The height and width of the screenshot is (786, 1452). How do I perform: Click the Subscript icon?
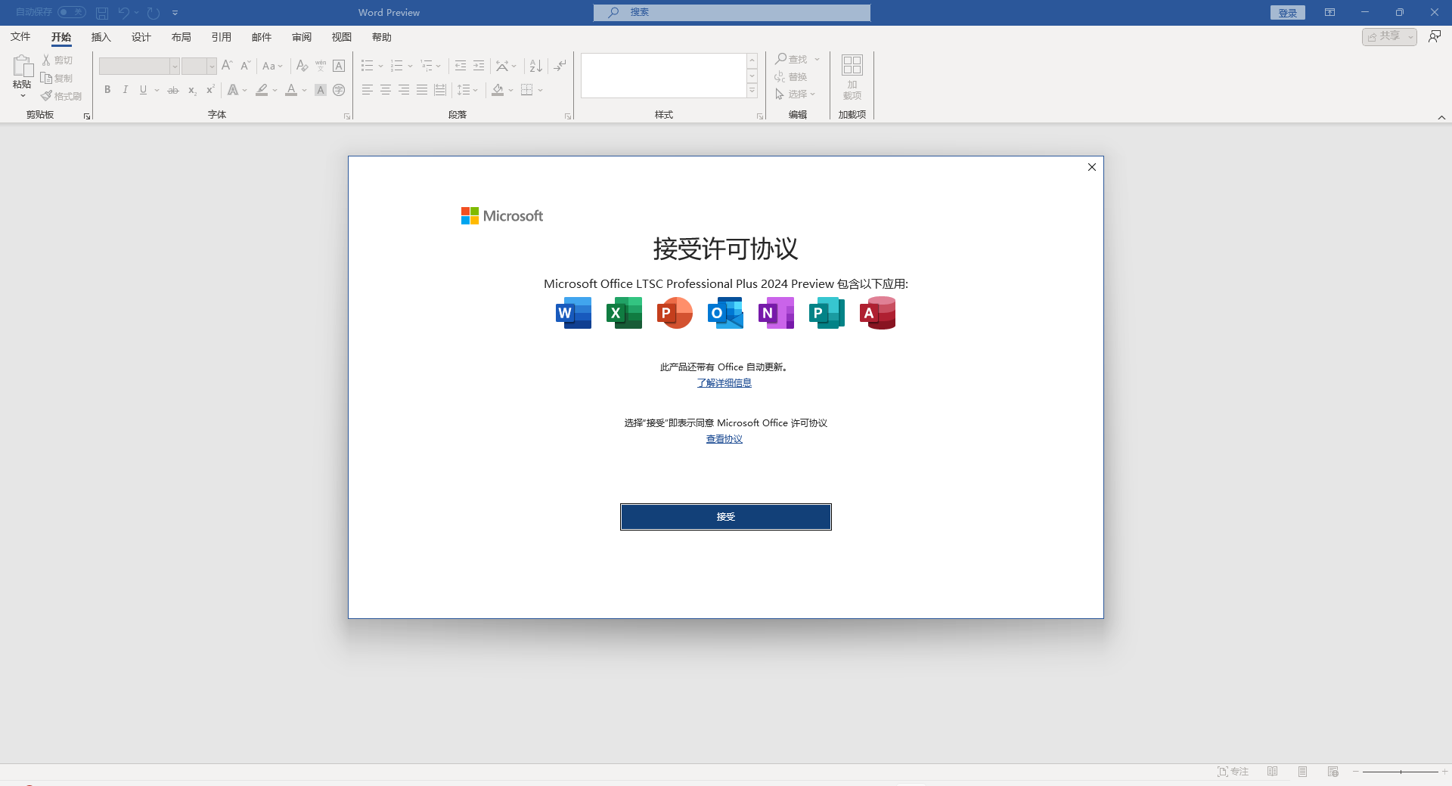192,90
